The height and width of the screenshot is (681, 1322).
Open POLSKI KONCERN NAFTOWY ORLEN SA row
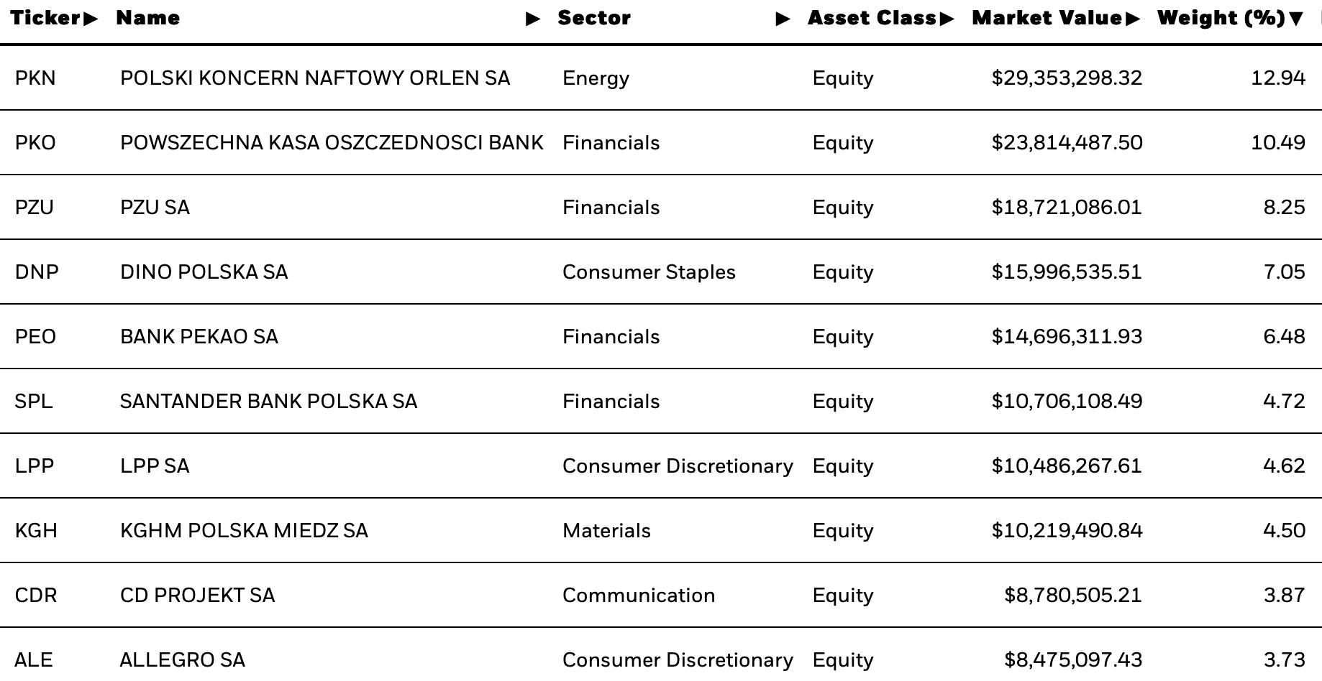(661, 78)
